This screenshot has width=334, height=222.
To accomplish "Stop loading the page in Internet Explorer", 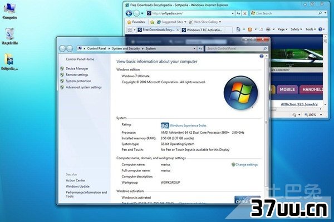I will [245, 13].
